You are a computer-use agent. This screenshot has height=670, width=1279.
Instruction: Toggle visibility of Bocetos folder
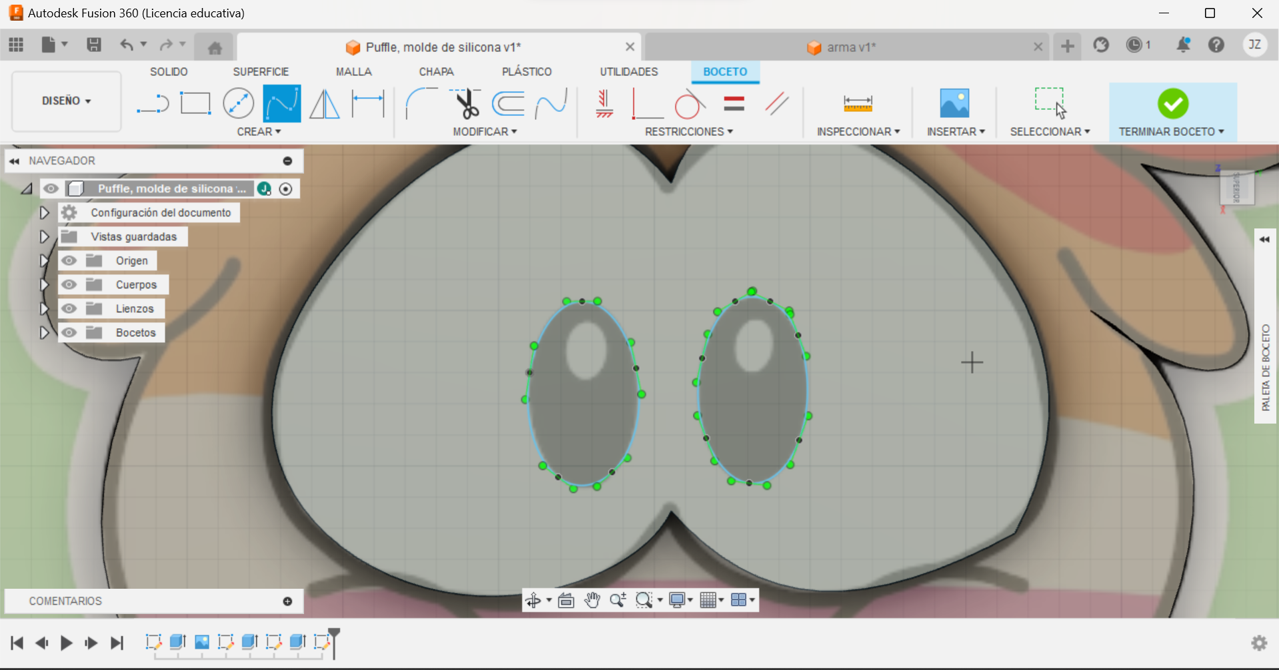pos(69,332)
